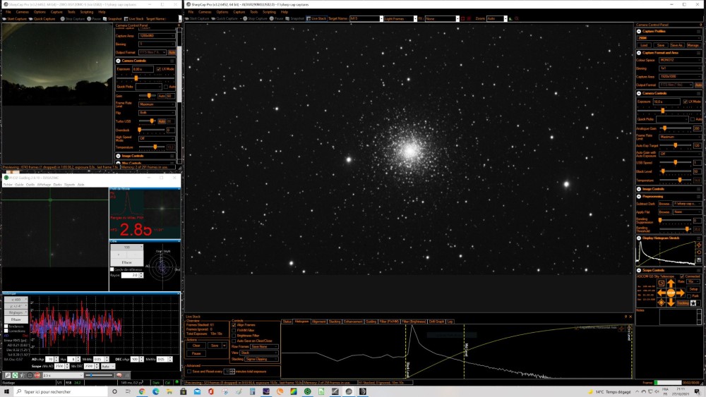
Task: Toggle LX Mode checkbox in main camera controls
Action: (686, 102)
